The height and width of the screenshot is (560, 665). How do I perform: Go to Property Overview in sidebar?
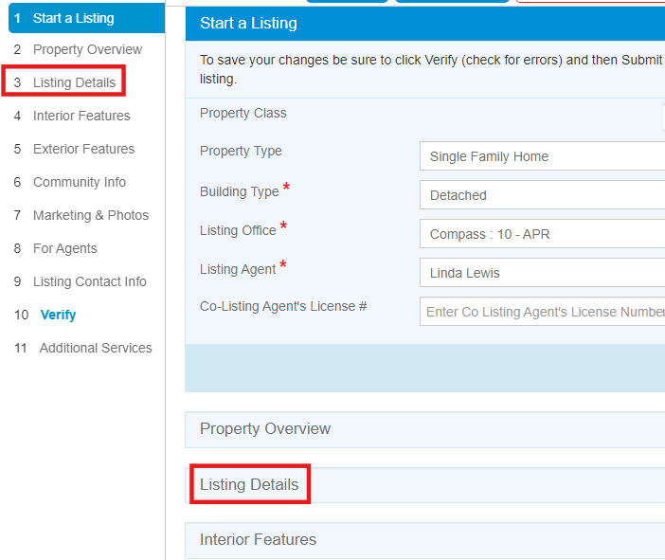click(x=87, y=49)
